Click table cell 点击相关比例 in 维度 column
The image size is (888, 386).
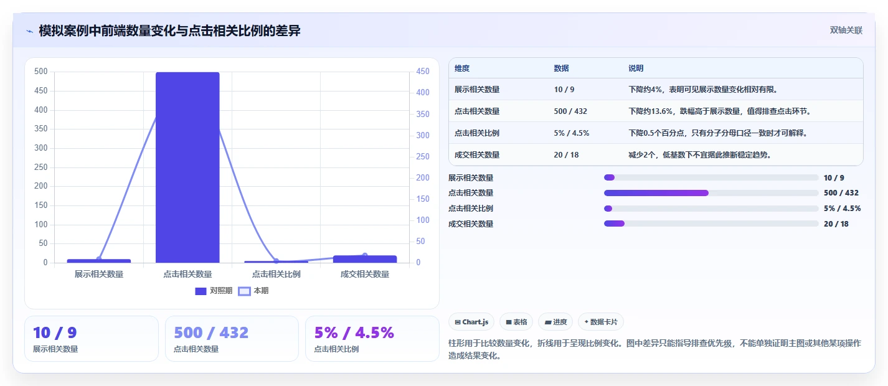(x=477, y=133)
